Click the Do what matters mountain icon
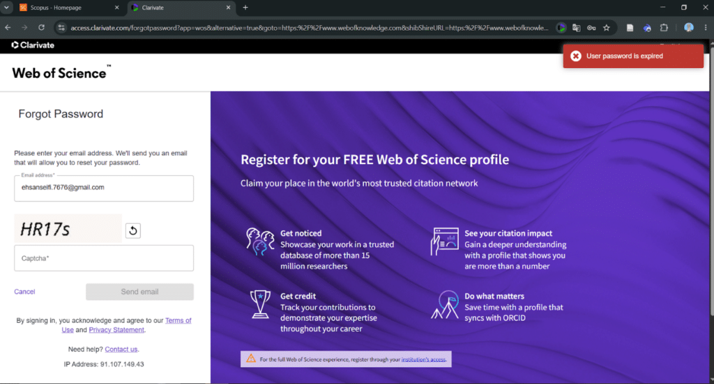 pos(445,305)
